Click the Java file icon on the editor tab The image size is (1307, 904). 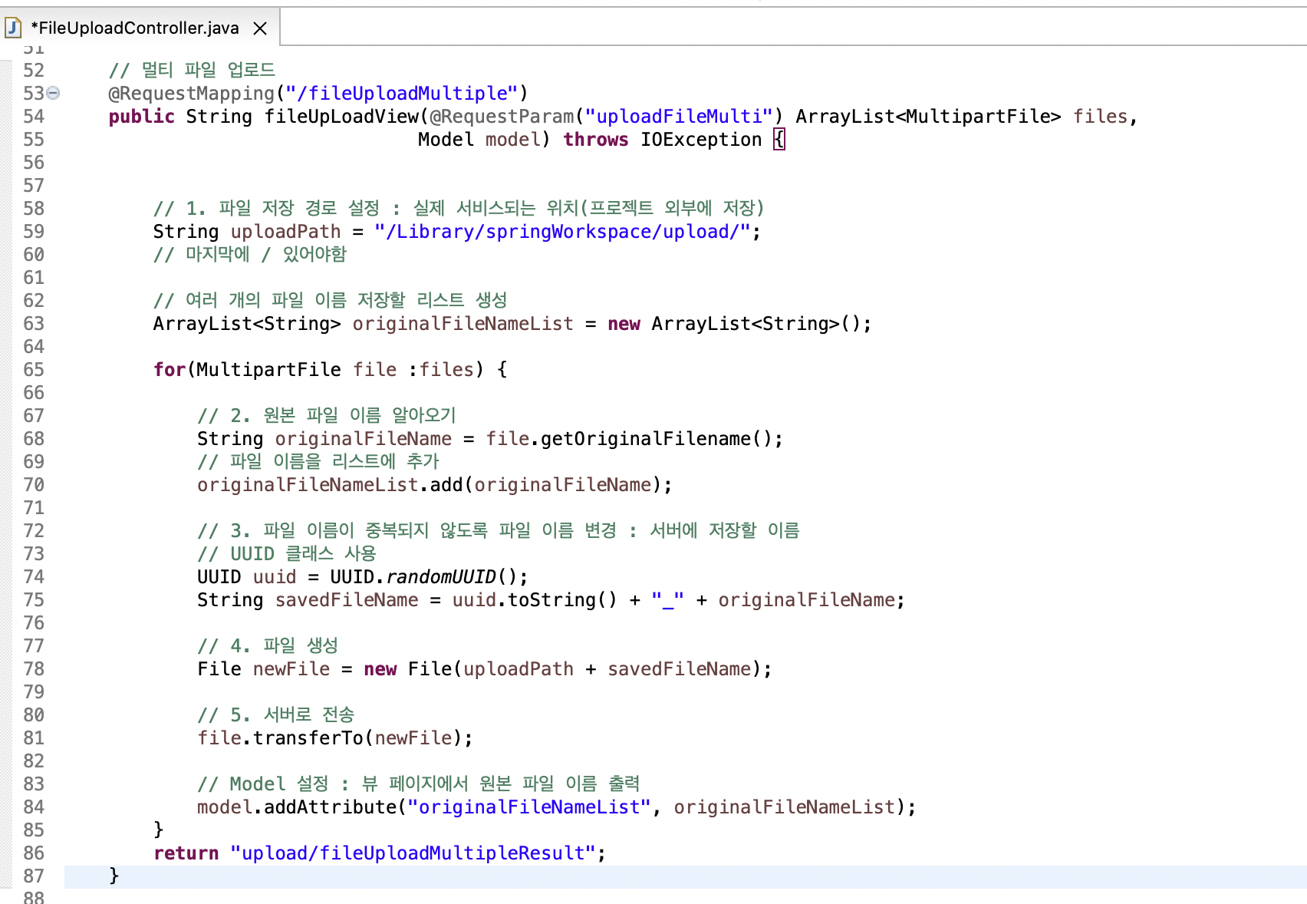[12, 28]
